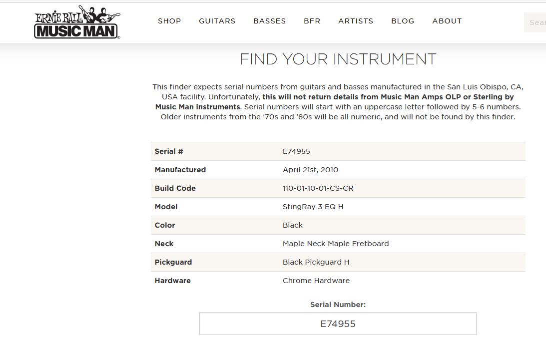Select build code 110-01-10-01-CS-CR
This screenshot has width=546, height=337.
pyautogui.click(x=318, y=188)
